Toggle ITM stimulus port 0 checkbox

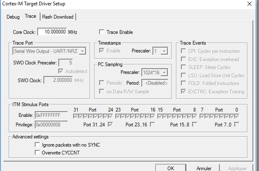click(x=237, y=116)
